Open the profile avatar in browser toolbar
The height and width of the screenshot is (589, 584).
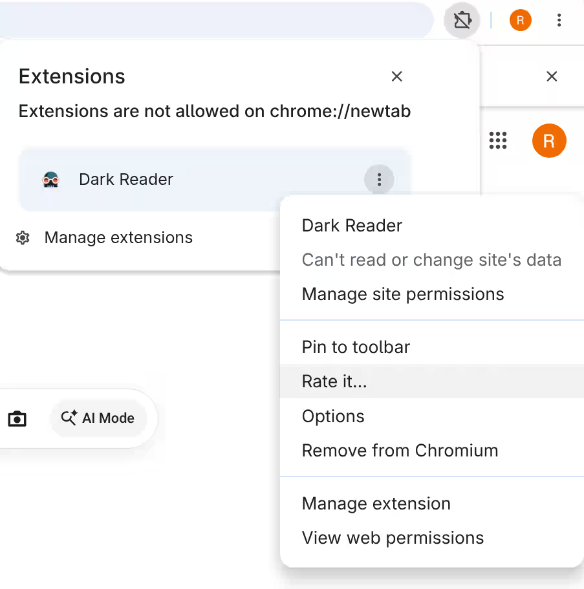pos(520,20)
